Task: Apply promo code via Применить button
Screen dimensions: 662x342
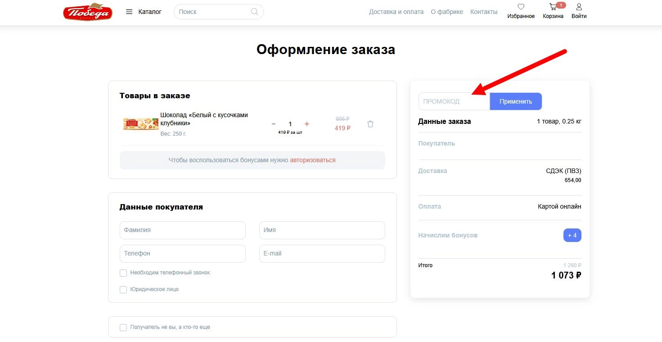Action: coord(516,101)
